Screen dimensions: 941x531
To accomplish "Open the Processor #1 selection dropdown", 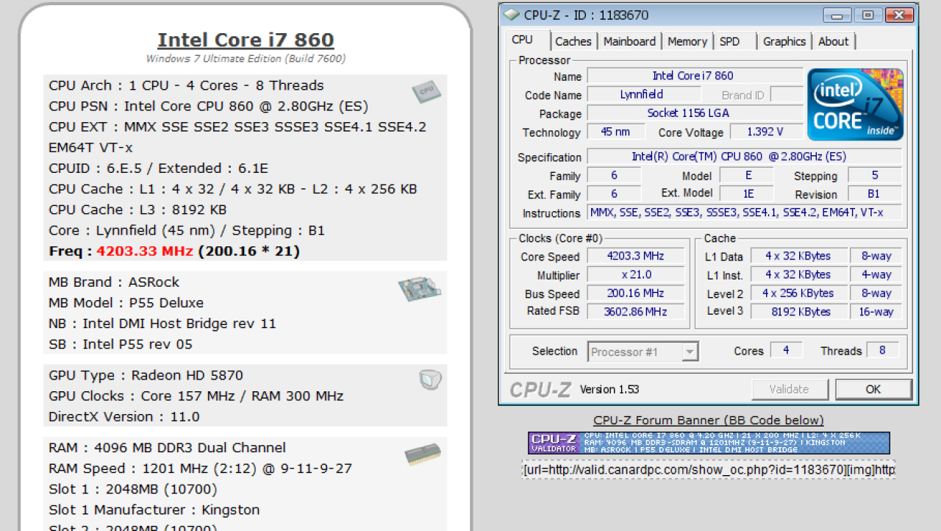I will [643, 352].
